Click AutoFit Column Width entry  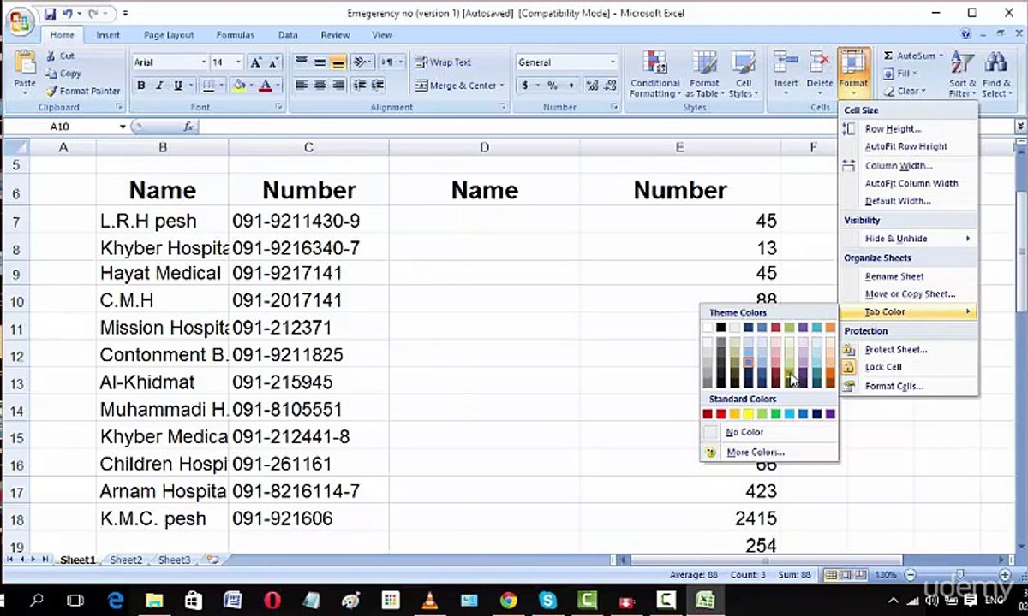[x=908, y=183]
